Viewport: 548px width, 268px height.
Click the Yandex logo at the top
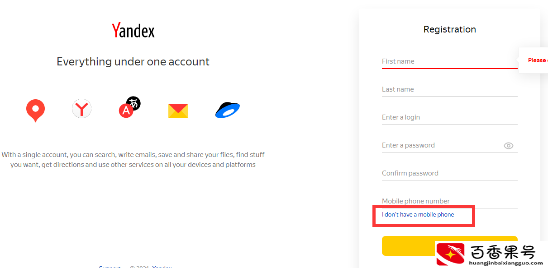click(133, 30)
